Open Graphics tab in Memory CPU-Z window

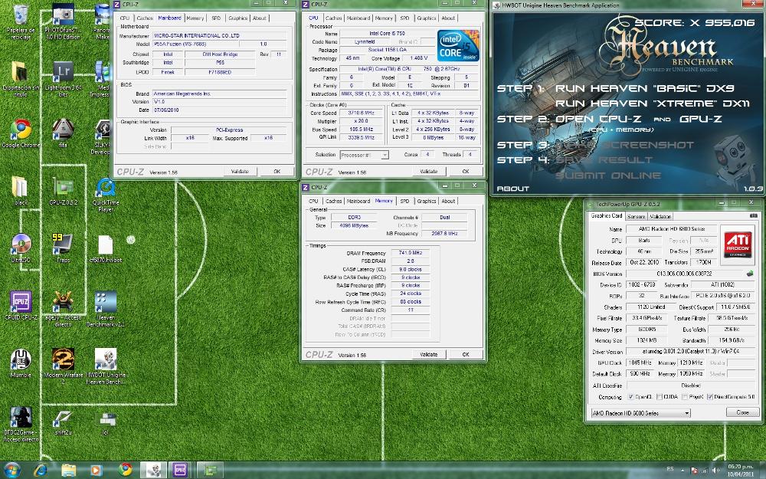click(426, 201)
